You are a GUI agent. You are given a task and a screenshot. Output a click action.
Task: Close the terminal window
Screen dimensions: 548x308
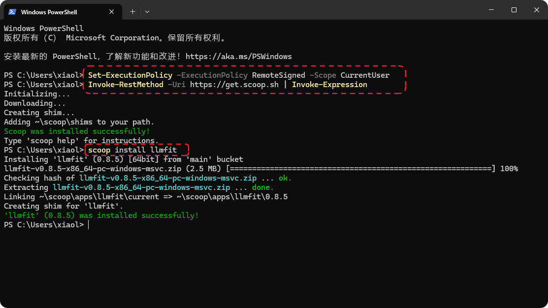coord(537,10)
